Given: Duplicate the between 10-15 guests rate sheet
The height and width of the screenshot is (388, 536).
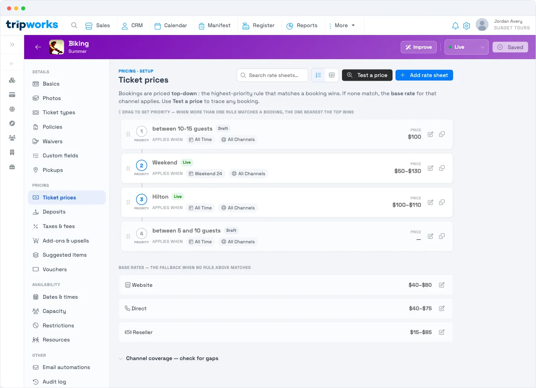Looking at the screenshot, I should click(442, 134).
